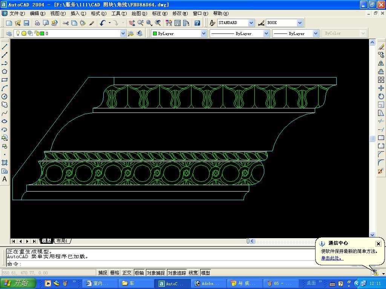Select the Line tool in draw toolbar
The width and height of the screenshot is (386, 289).
pos(5,47)
